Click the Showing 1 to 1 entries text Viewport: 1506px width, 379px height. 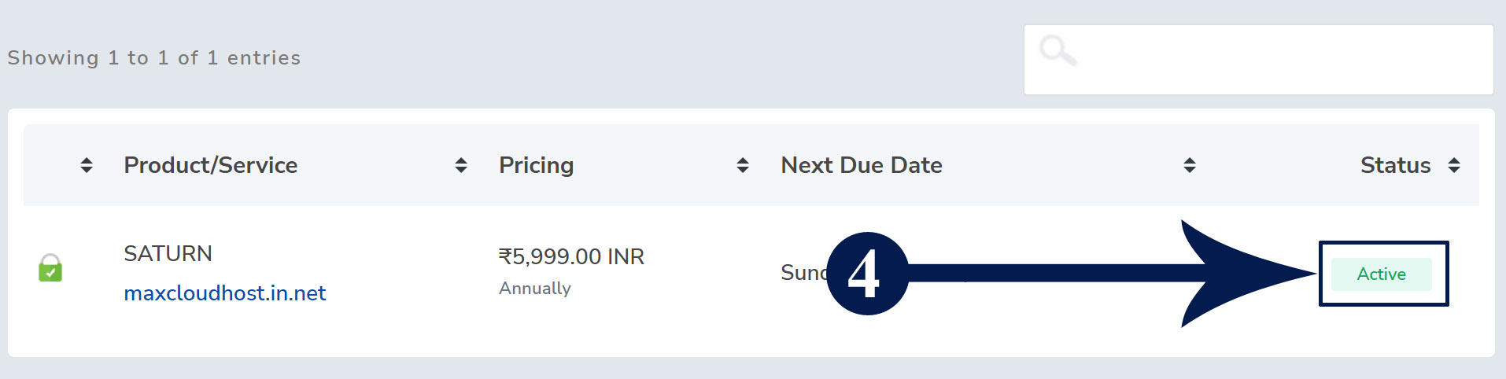pos(154,58)
